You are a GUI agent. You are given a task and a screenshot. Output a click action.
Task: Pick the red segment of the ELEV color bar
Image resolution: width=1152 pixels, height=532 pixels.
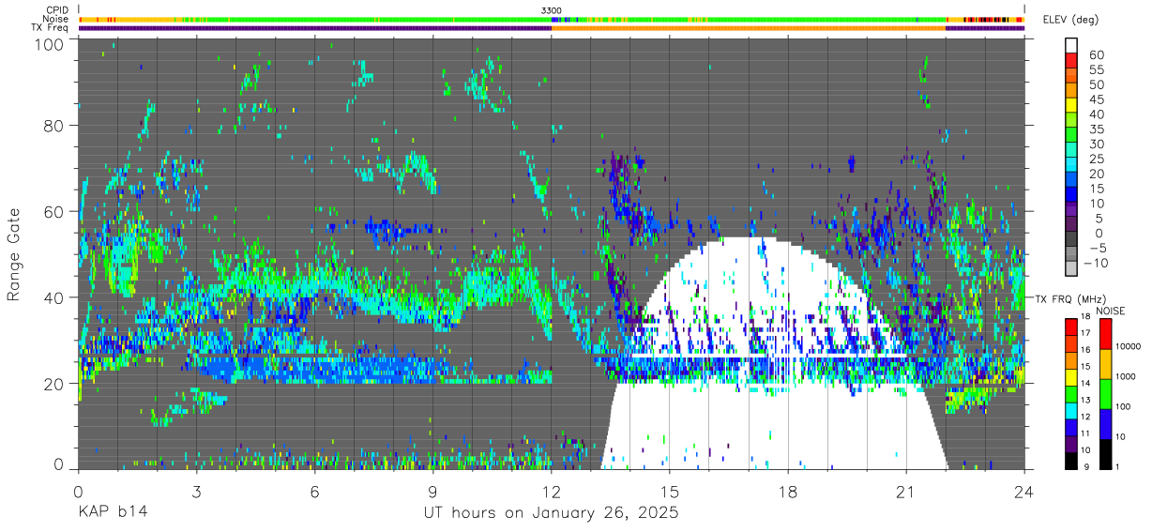(x=1072, y=59)
